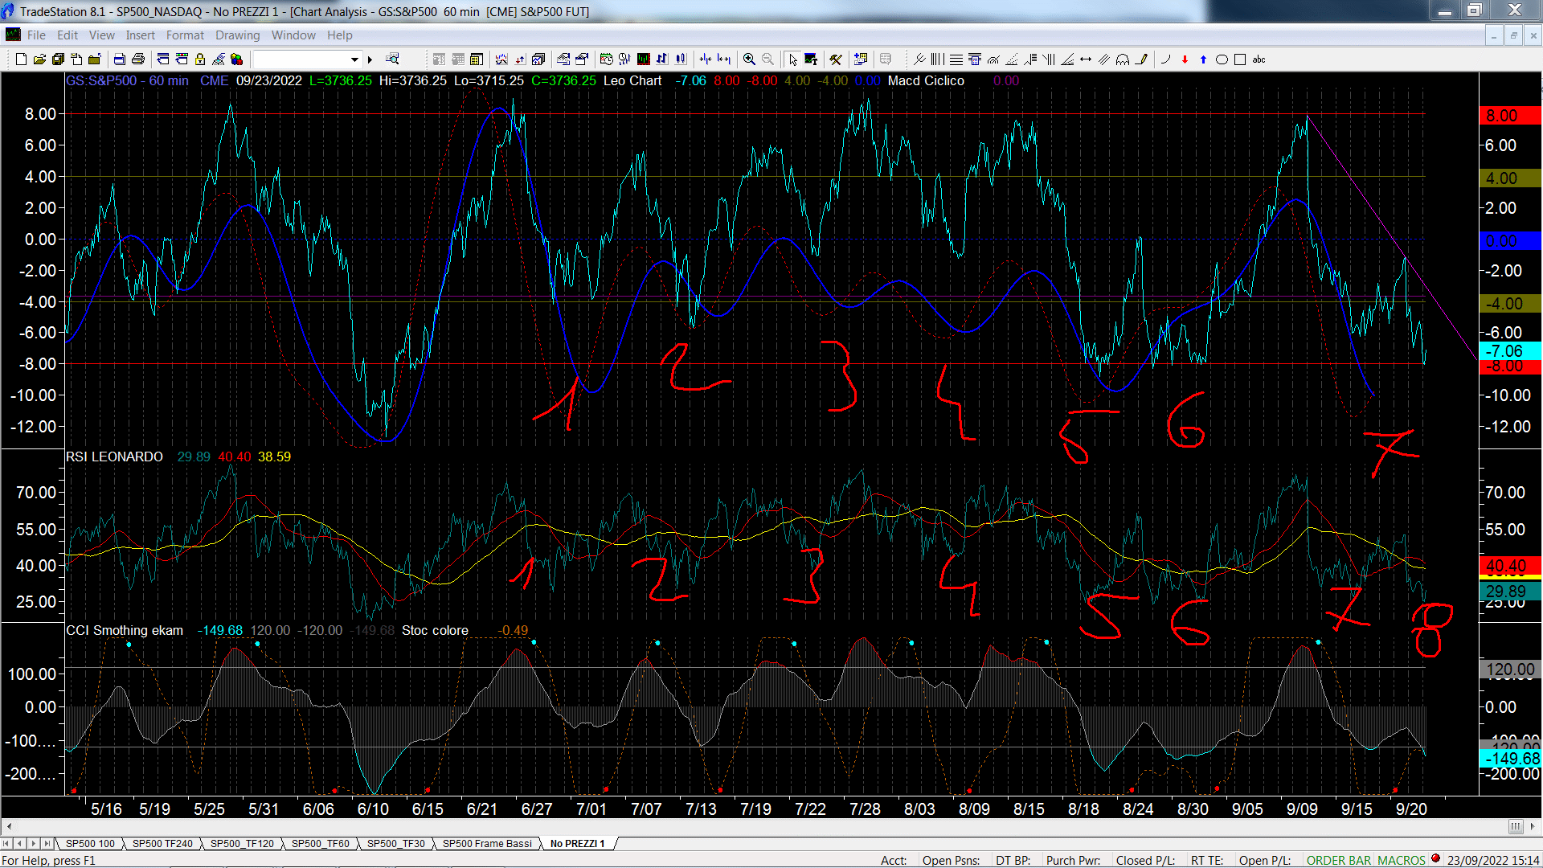Select the horizontal double-arrow tool
Screen dimensions: 1543x868
(1086, 59)
